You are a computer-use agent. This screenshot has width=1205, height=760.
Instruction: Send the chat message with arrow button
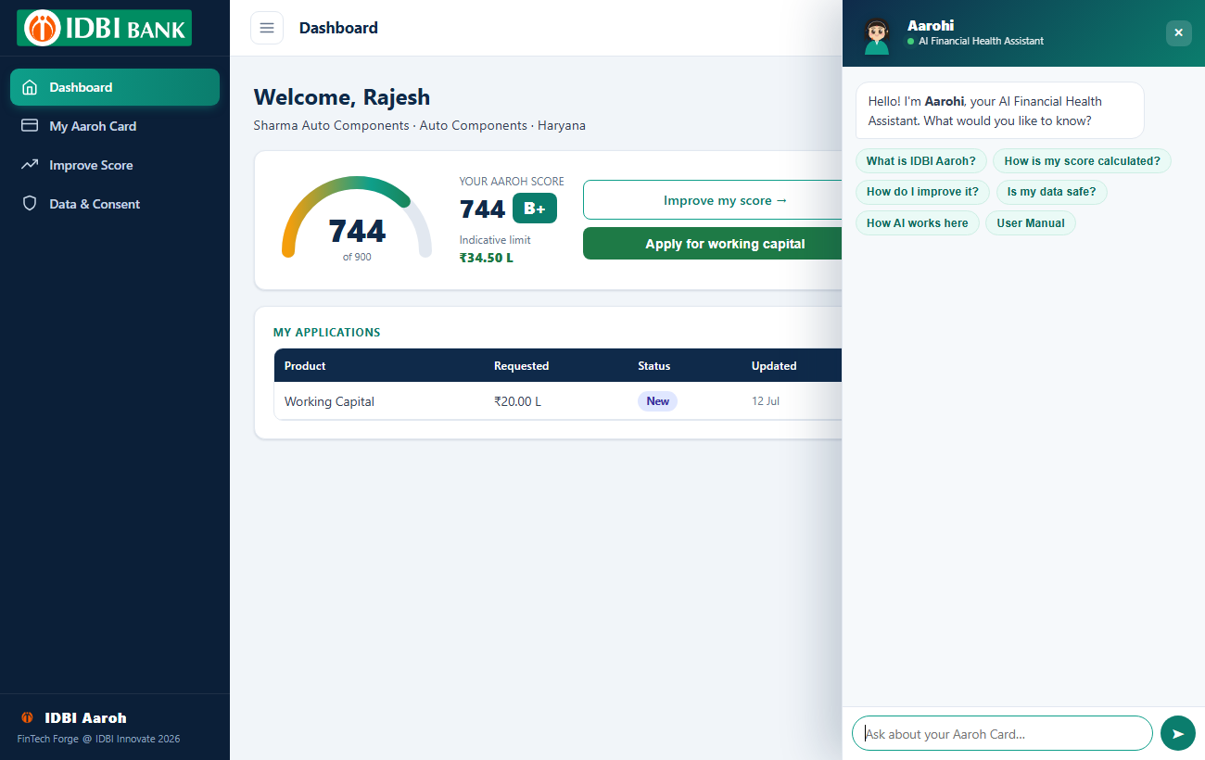pyautogui.click(x=1178, y=733)
